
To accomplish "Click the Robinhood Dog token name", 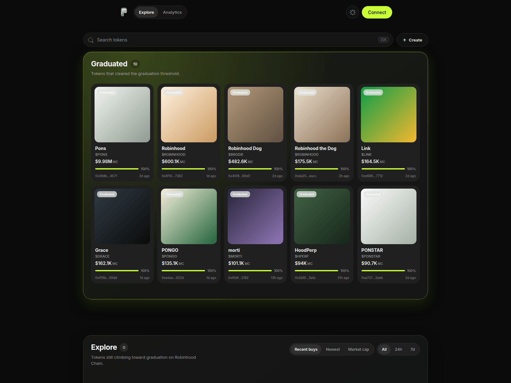I will click(245, 148).
